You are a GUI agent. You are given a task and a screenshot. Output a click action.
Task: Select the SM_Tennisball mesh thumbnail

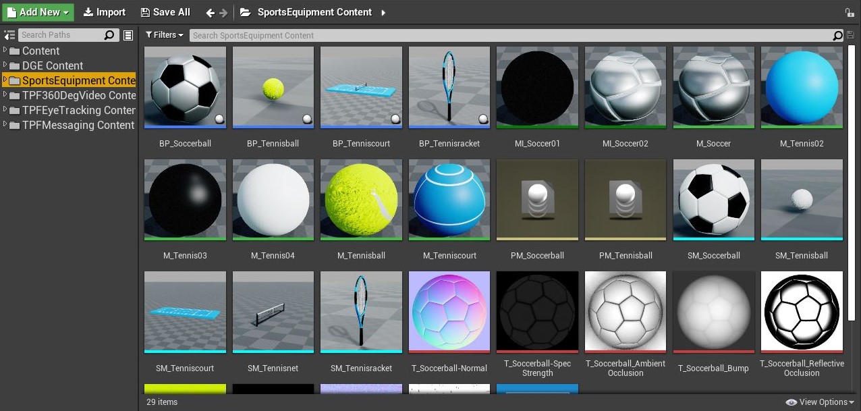[x=802, y=200]
